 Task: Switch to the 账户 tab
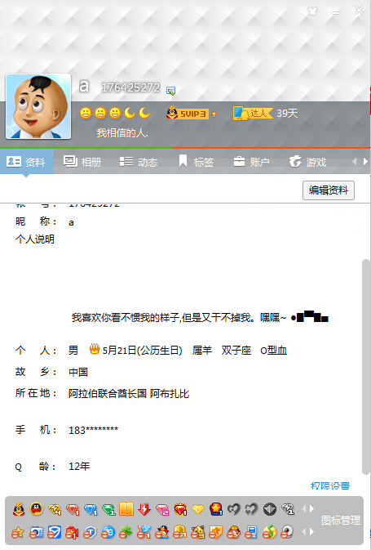pyautogui.click(x=251, y=162)
